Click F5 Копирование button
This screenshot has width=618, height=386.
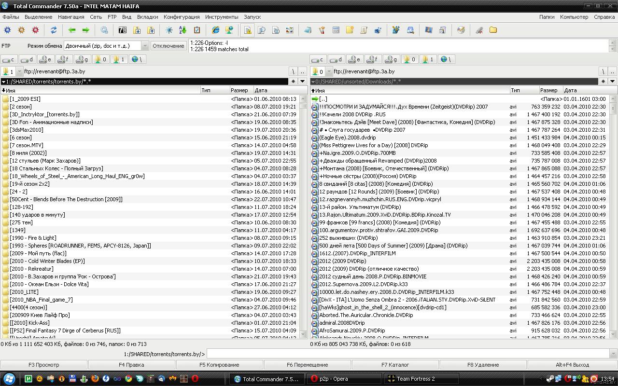[x=219, y=365]
